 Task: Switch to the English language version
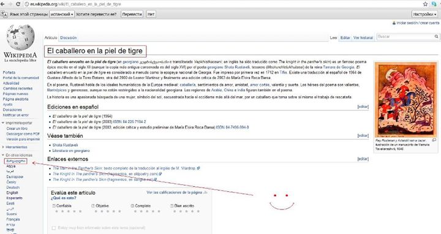coord(12,193)
